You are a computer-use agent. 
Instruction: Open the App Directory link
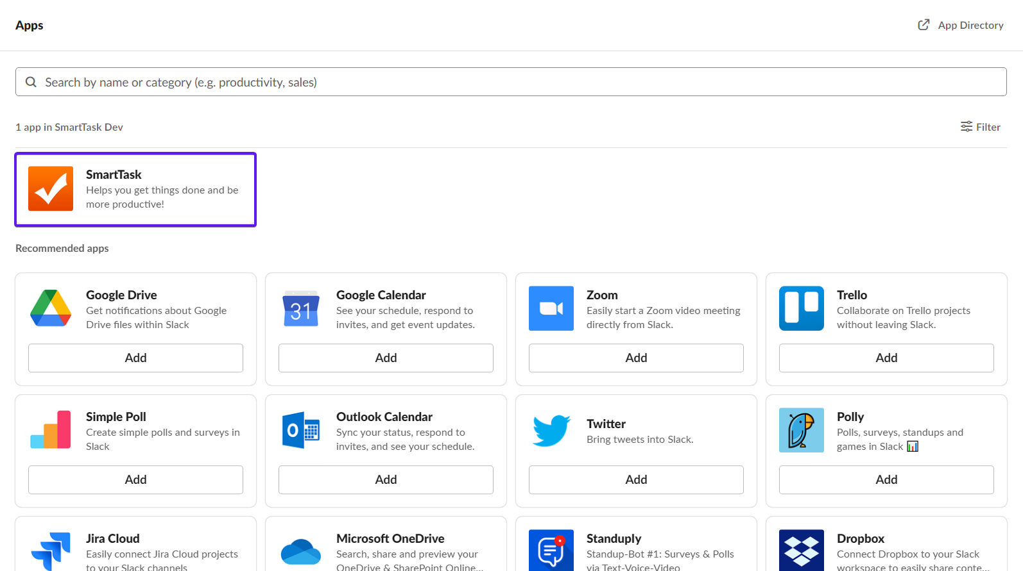coord(961,25)
